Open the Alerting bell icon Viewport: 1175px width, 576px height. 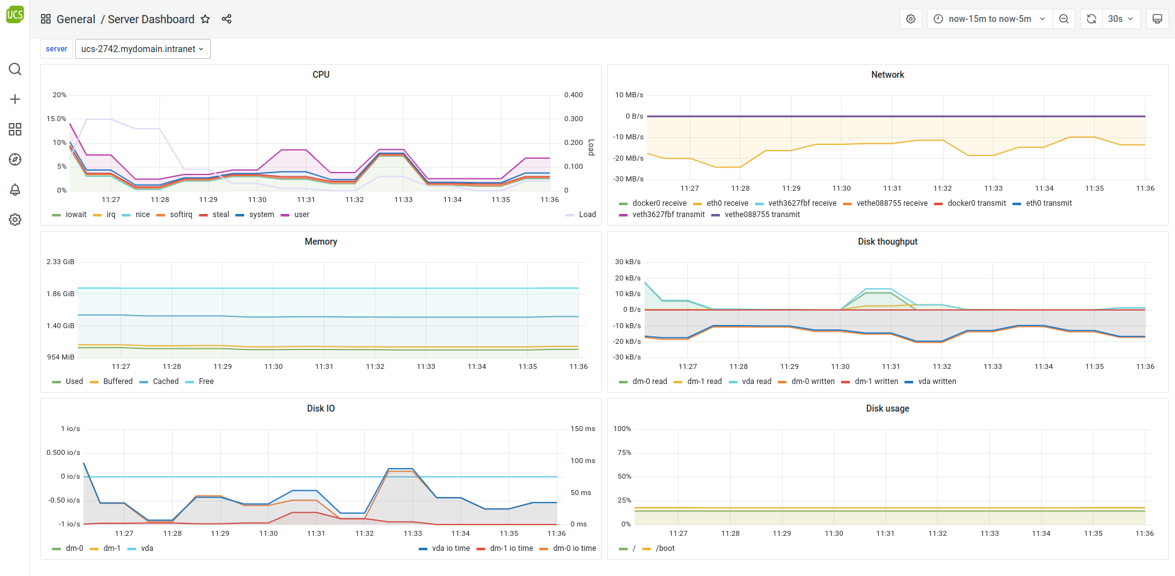click(15, 189)
